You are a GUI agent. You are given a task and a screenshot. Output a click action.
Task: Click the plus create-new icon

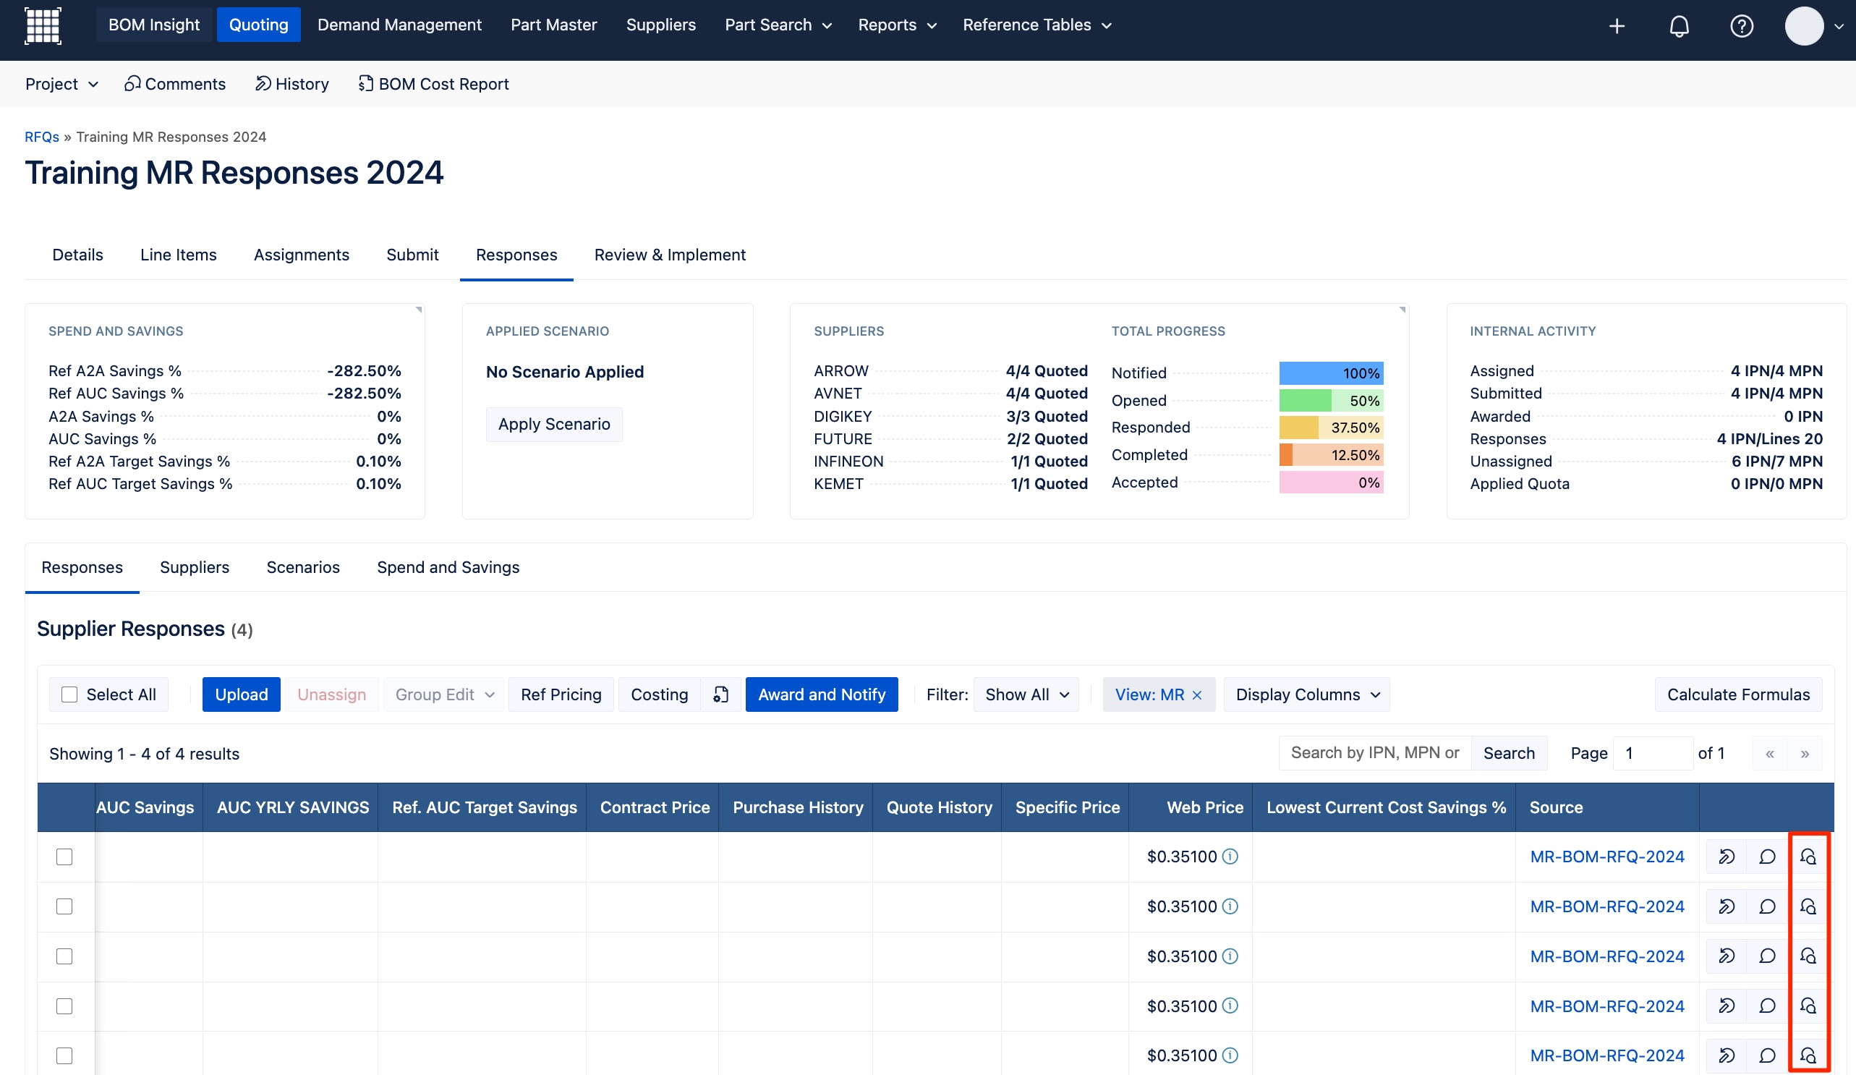1617,27
